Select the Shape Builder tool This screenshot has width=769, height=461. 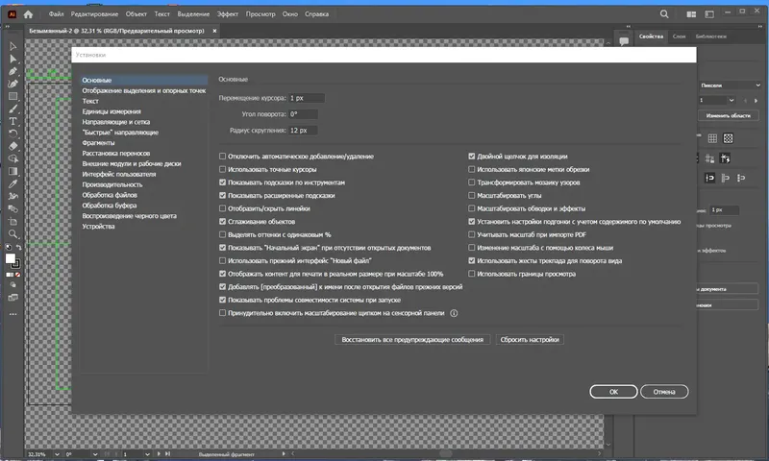pyautogui.click(x=13, y=158)
